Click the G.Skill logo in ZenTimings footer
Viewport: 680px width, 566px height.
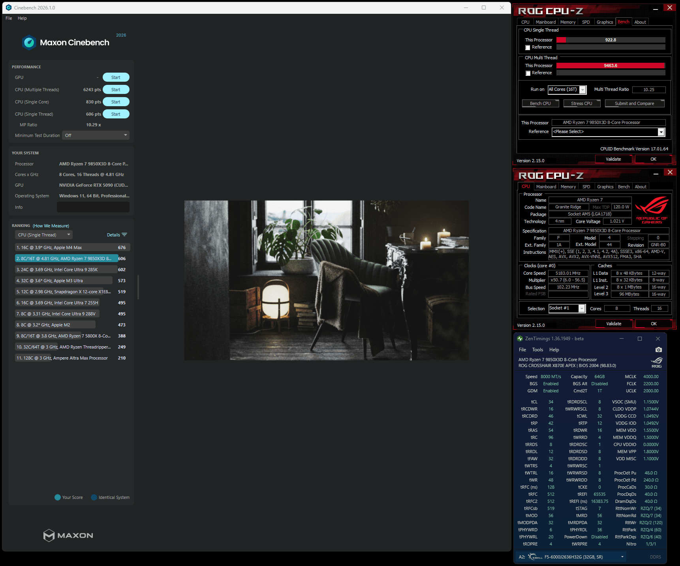pos(535,557)
